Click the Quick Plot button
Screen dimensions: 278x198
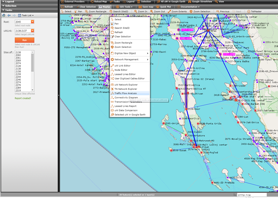click(164, 7)
